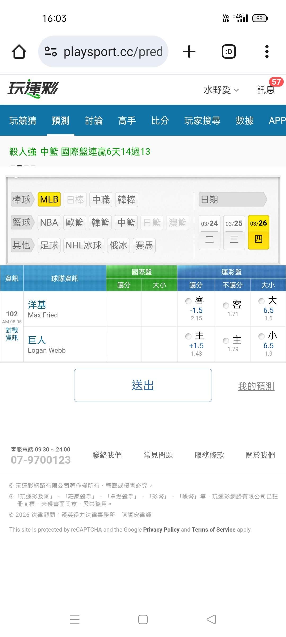This screenshot has height=637, width=286.
Task: Select the 足球 category button
Action: tap(49, 245)
